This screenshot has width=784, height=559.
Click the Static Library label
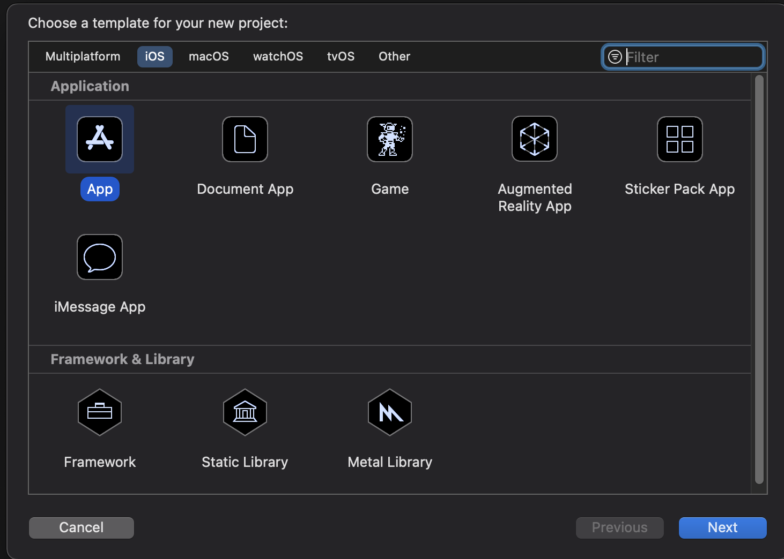click(x=245, y=462)
